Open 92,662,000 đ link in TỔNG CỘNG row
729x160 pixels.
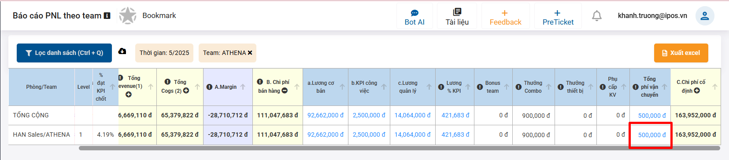(x=326, y=115)
